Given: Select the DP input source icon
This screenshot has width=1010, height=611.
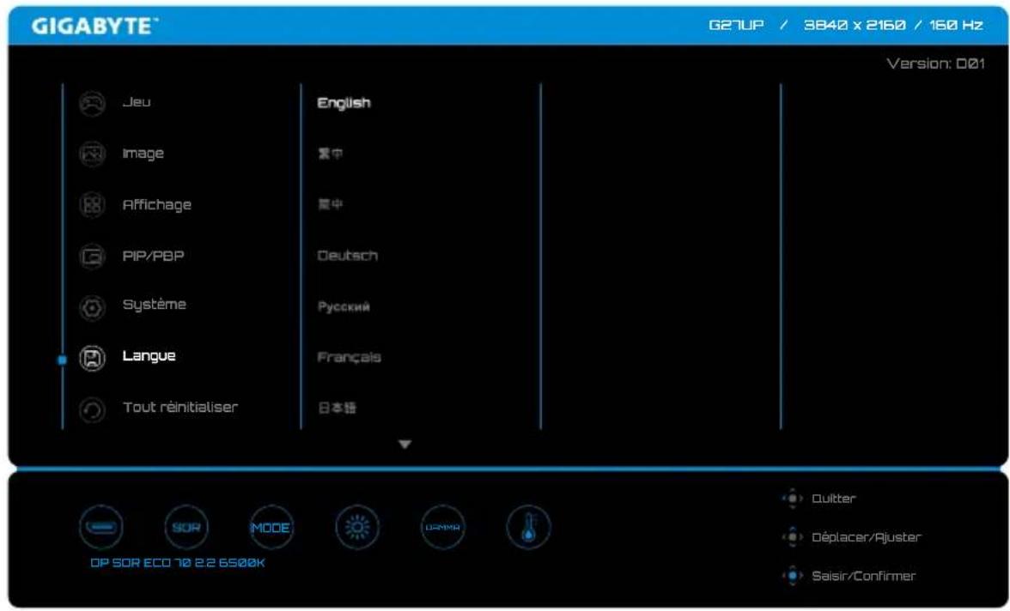Looking at the screenshot, I should 101,527.
